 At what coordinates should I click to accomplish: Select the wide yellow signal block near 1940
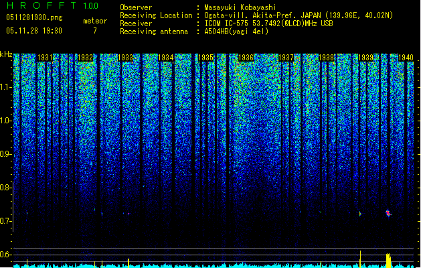coord(388,260)
